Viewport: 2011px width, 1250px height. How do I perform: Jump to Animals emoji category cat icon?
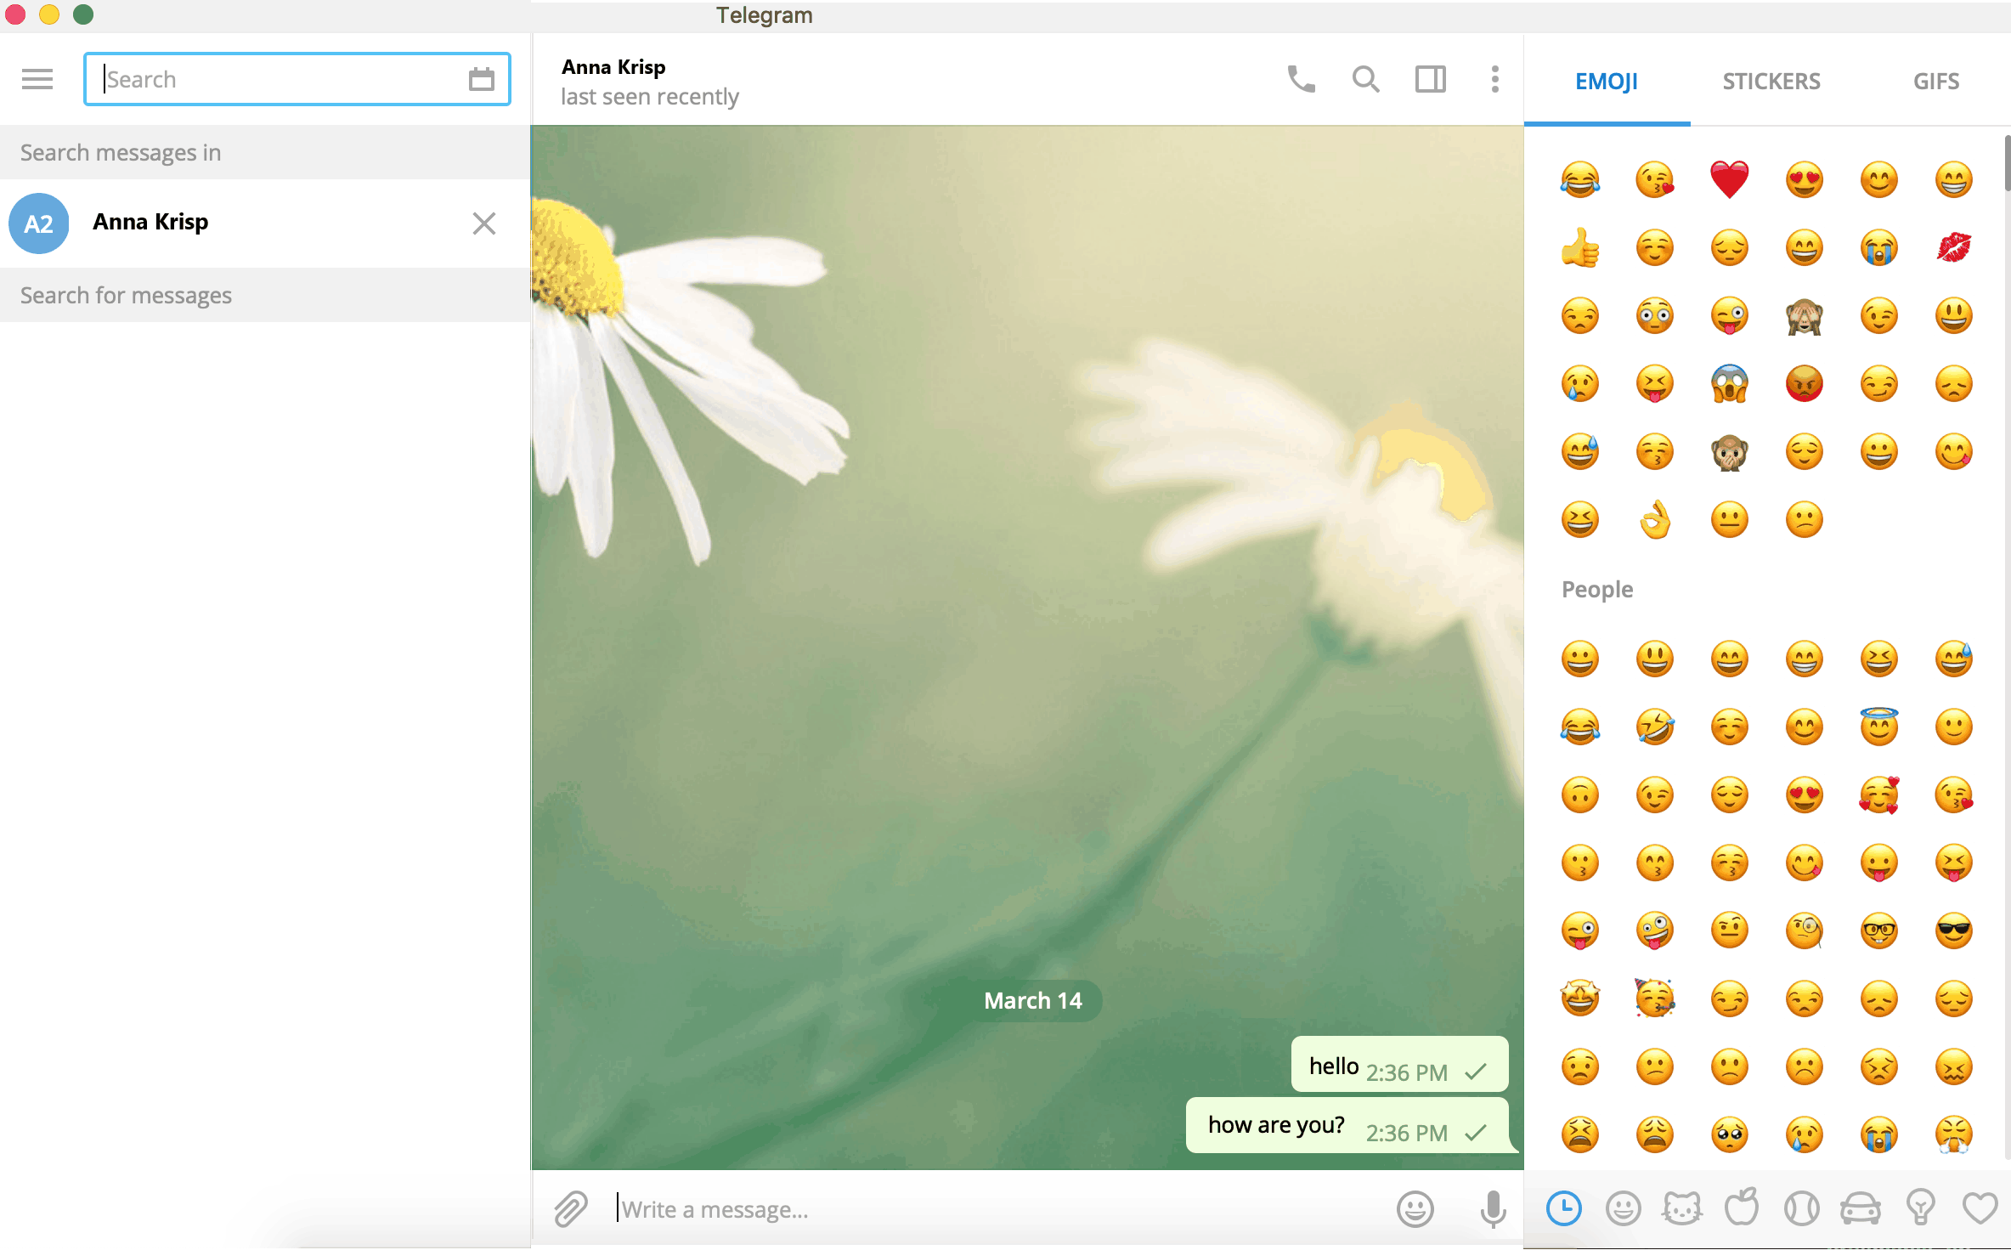click(x=1682, y=1208)
